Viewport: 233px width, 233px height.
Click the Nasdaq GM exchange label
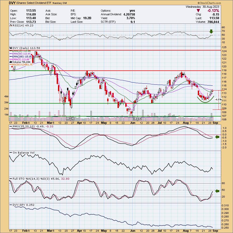point(60,3)
